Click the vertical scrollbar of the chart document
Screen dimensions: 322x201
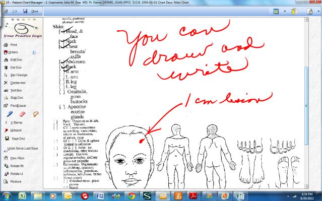(306, 103)
